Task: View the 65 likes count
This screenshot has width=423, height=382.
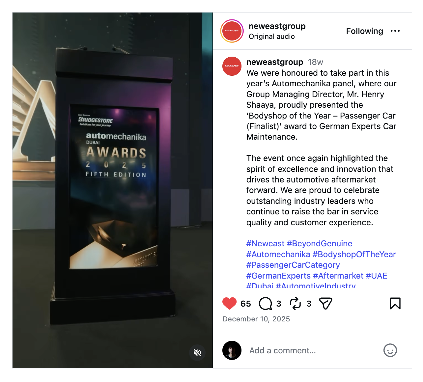Action: 245,304
